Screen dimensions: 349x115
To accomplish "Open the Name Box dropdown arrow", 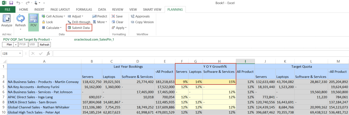I will pyautogui.click(x=20, y=54).
